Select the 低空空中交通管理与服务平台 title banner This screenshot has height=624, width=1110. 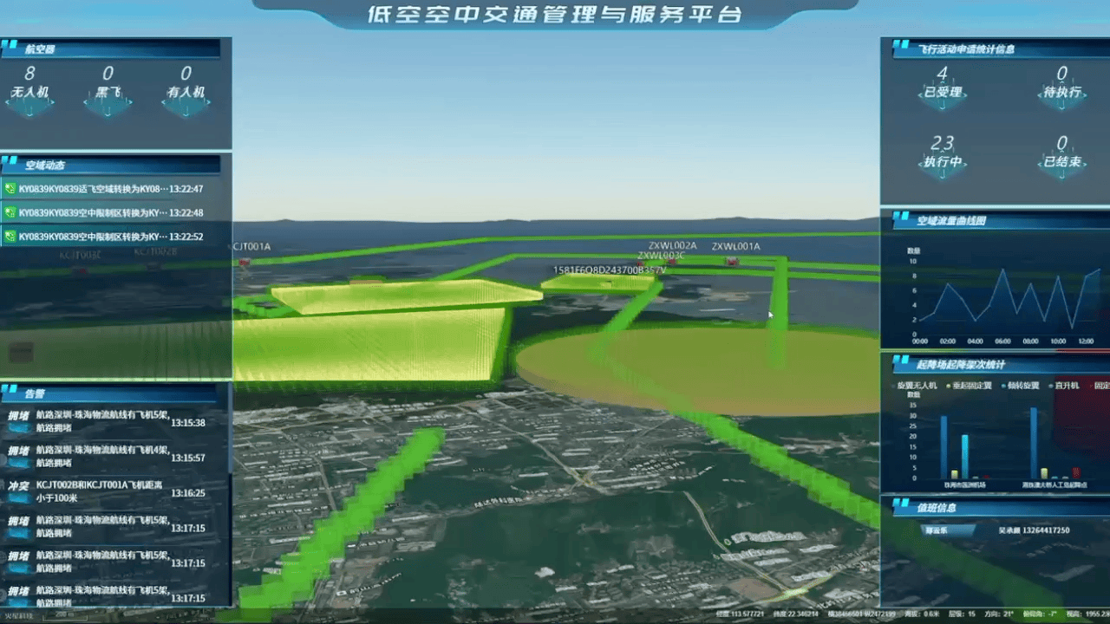(x=555, y=15)
